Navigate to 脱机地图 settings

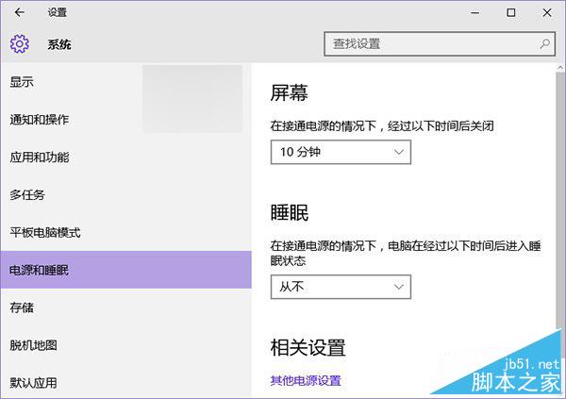click(x=34, y=345)
